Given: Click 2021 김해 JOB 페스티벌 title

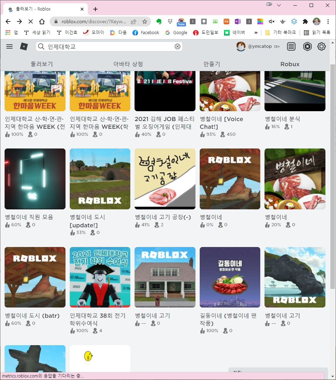Looking at the screenshot, I should coord(165,123).
